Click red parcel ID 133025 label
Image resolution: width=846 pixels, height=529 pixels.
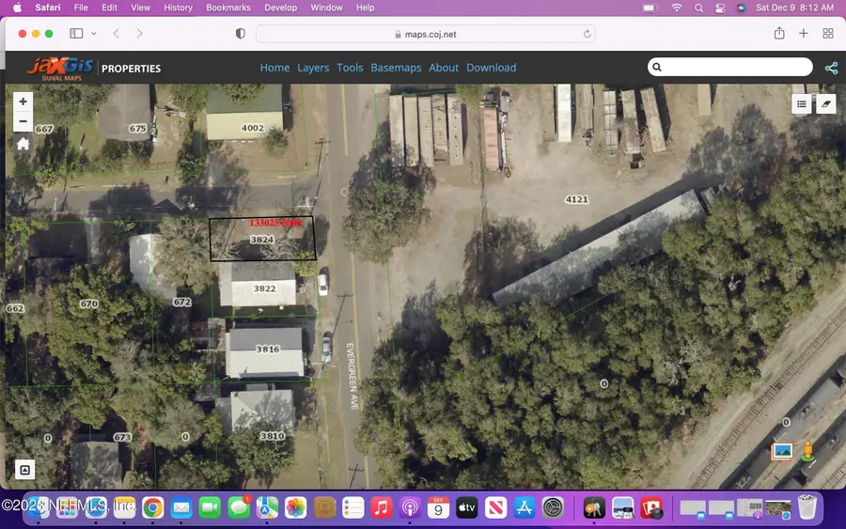coord(275,223)
